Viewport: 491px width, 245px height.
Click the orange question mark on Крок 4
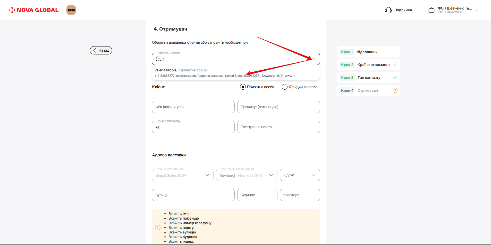(395, 90)
